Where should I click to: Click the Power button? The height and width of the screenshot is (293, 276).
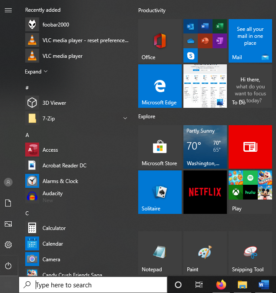tap(8, 266)
